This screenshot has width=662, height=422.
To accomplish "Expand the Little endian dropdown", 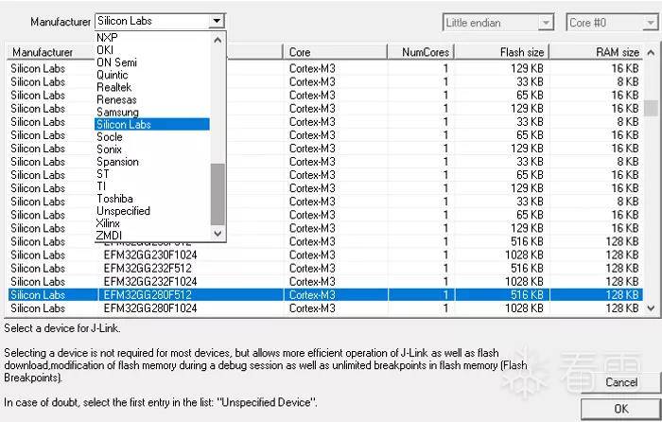I will pos(546,23).
